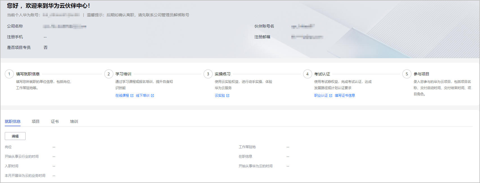Click the 本月开展华为云的业务时间 label
480x183 pixels.
click(x=25, y=176)
